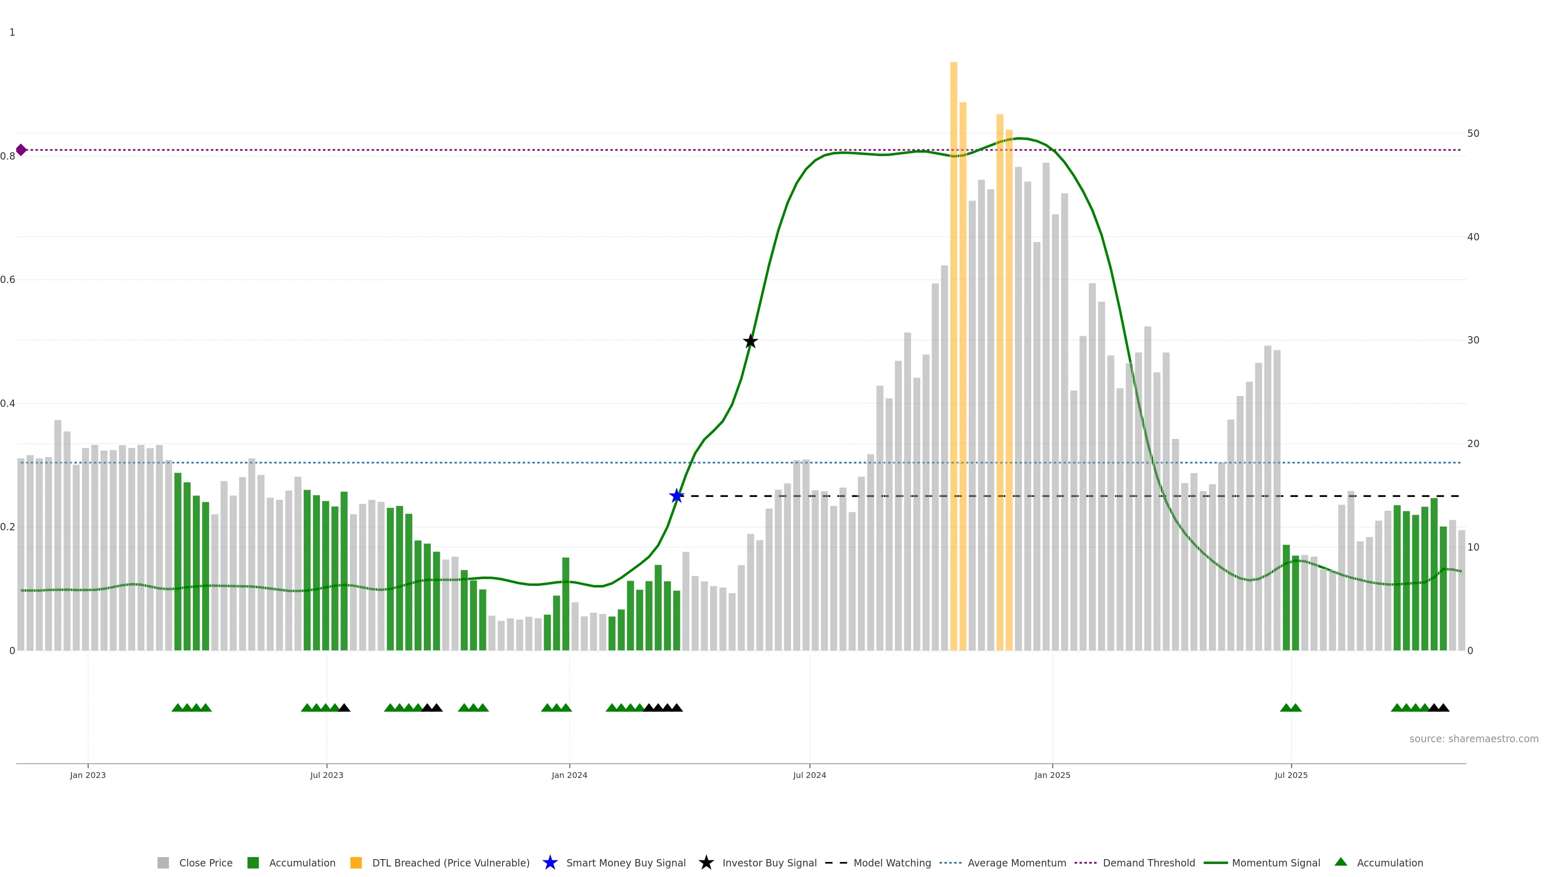Click green Accumulation triangle icon in legend
The height and width of the screenshot is (877, 1559).
point(1341,862)
